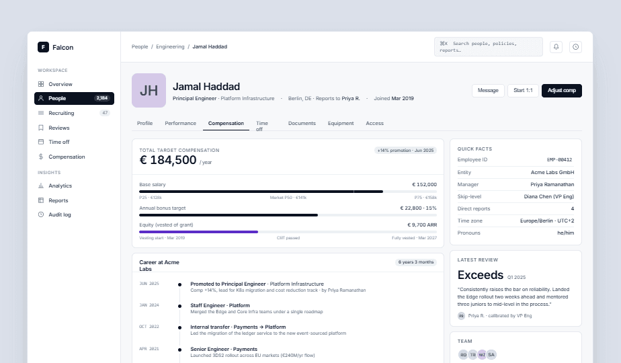Open Overview in sidebar
The height and width of the screenshot is (363, 621).
74,84
